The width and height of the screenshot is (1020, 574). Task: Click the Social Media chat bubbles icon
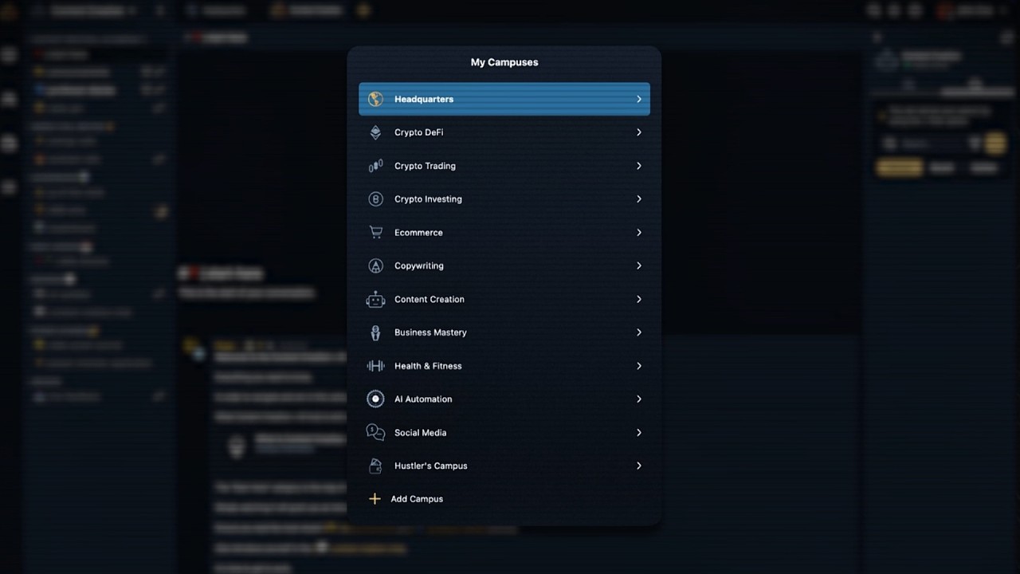pyautogui.click(x=375, y=432)
